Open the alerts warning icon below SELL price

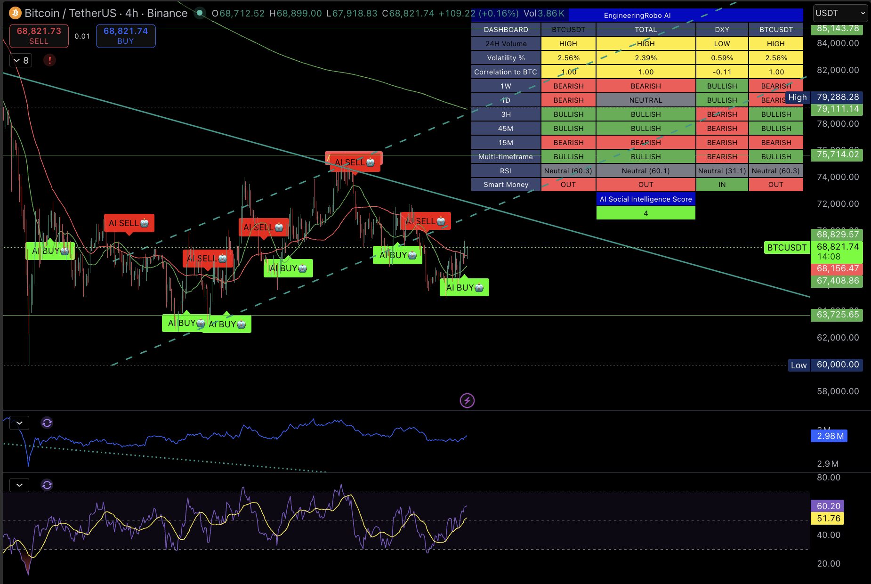[x=49, y=60]
